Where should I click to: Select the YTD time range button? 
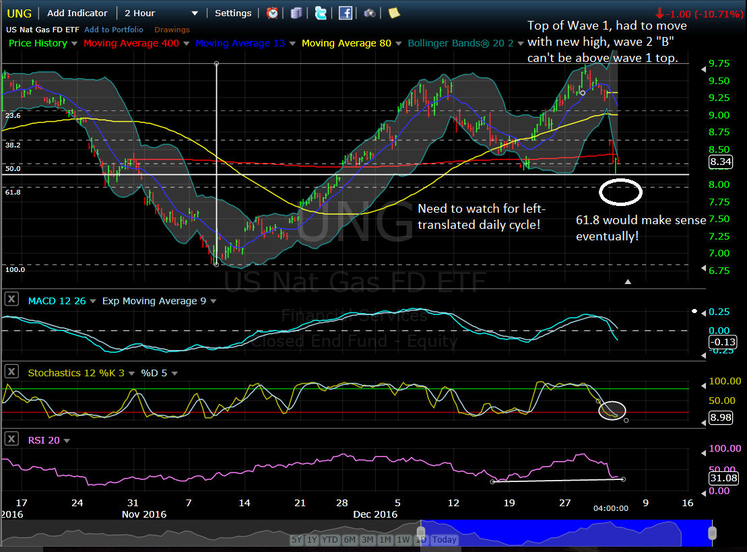(x=330, y=539)
